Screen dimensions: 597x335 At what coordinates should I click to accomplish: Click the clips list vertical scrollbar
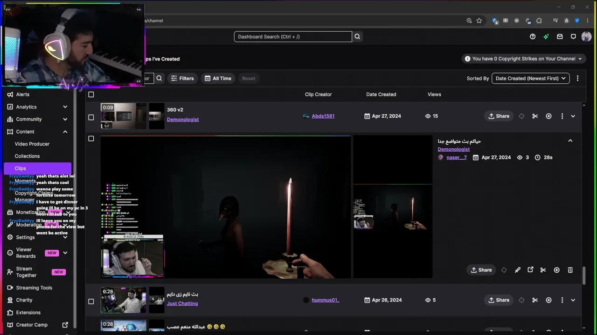point(584,276)
